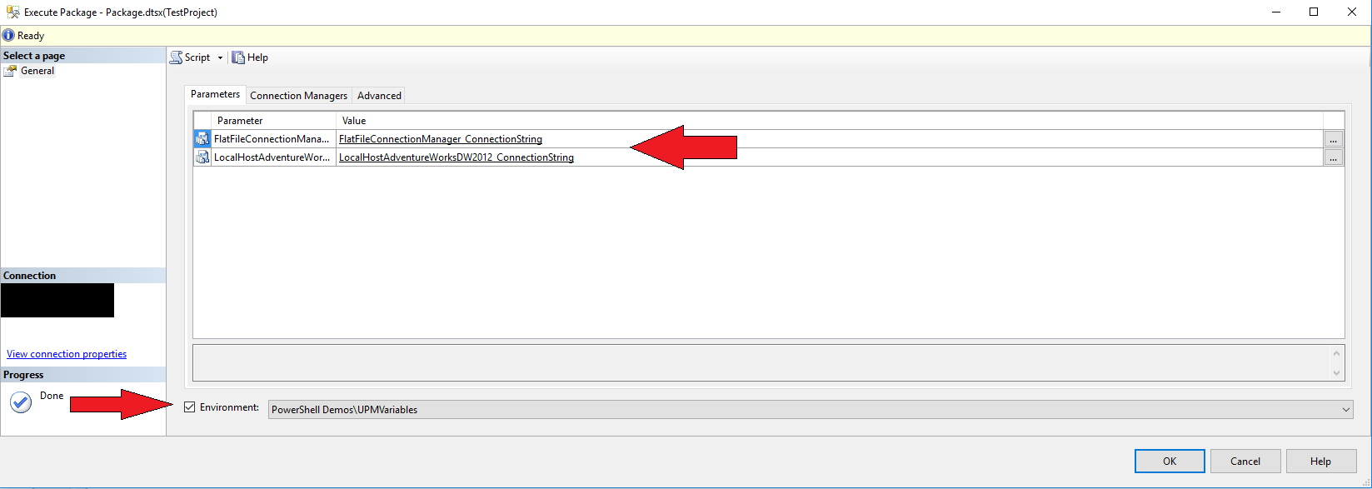Uncheck the Environment checkbox
This screenshot has height=489, width=1372.
click(190, 407)
